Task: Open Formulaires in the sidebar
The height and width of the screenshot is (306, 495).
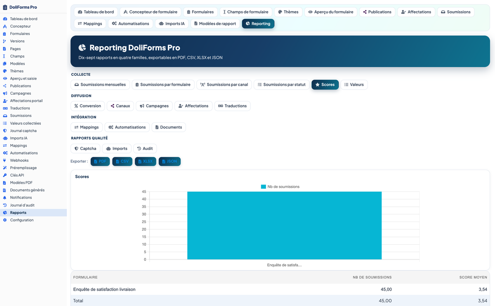Action: tap(33, 34)
